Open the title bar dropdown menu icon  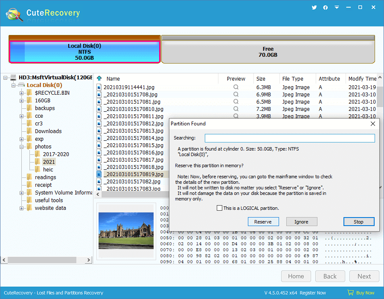coord(337,7)
